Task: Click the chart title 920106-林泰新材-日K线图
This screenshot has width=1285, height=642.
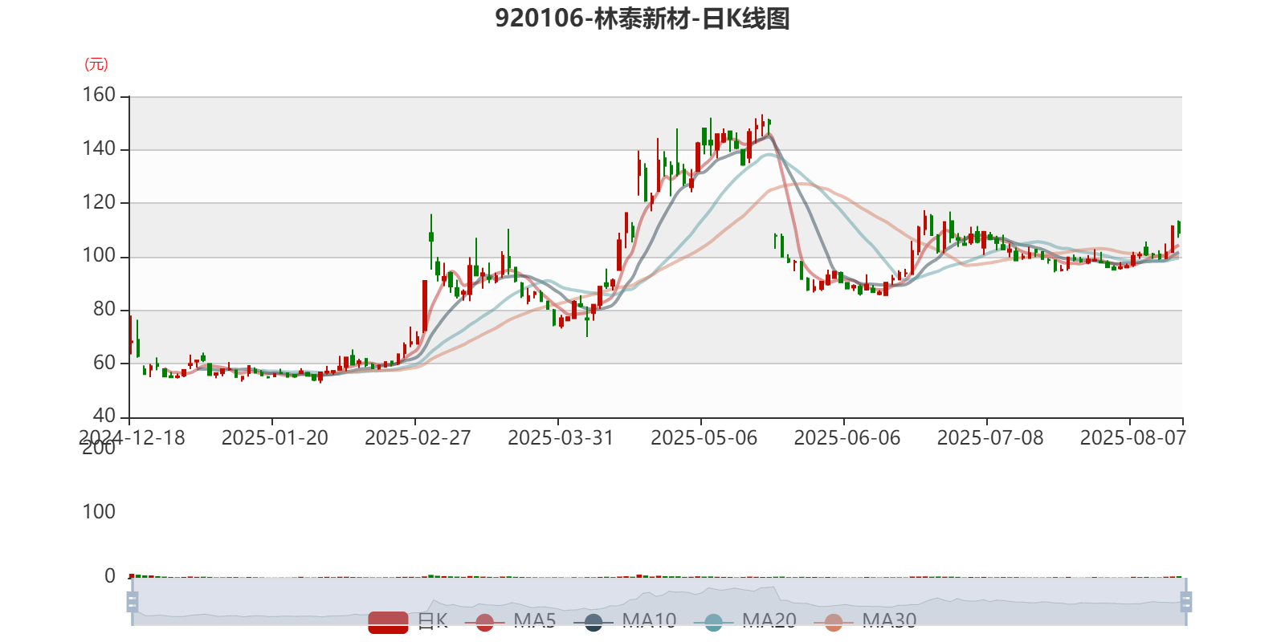Action: pos(642,18)
